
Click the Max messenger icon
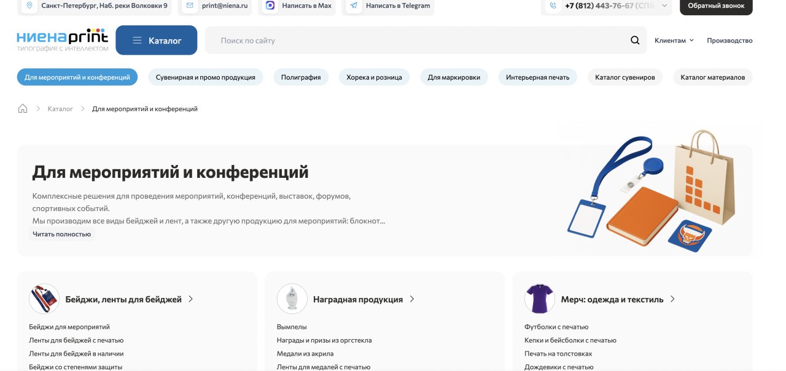[270, 6]
